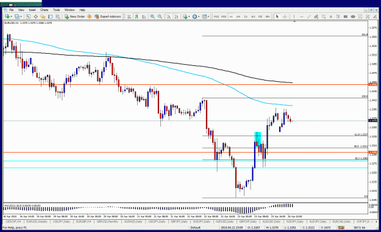Viewport: 381px width, 232px height.
Task: Select the Equidistant Channel tool
Action: coord(316,16)
